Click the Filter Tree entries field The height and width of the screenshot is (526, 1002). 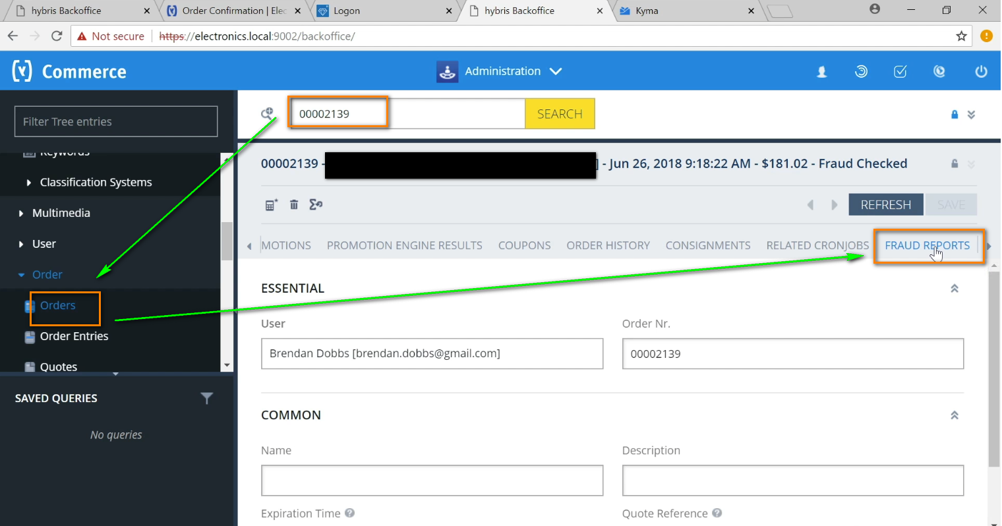tap(116, 121)
